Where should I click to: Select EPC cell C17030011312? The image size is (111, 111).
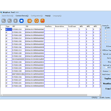point(18,38)
